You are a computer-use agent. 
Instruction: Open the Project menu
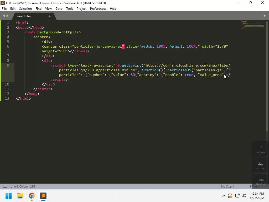tap(81, 9)
